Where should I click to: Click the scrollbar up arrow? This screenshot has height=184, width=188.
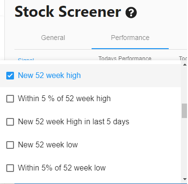[x=185, y=65]
